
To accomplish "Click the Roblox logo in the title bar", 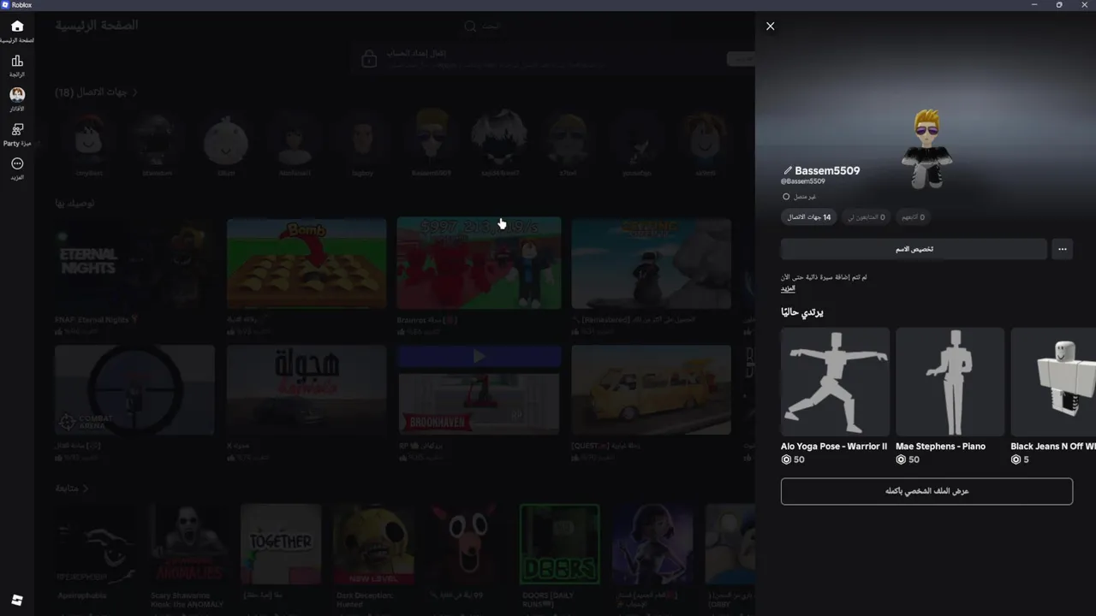I will [x=5, y=4].
